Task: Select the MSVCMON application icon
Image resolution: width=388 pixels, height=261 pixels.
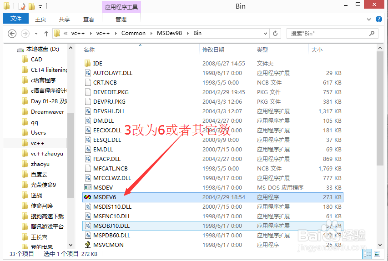Action: point(88,245)
